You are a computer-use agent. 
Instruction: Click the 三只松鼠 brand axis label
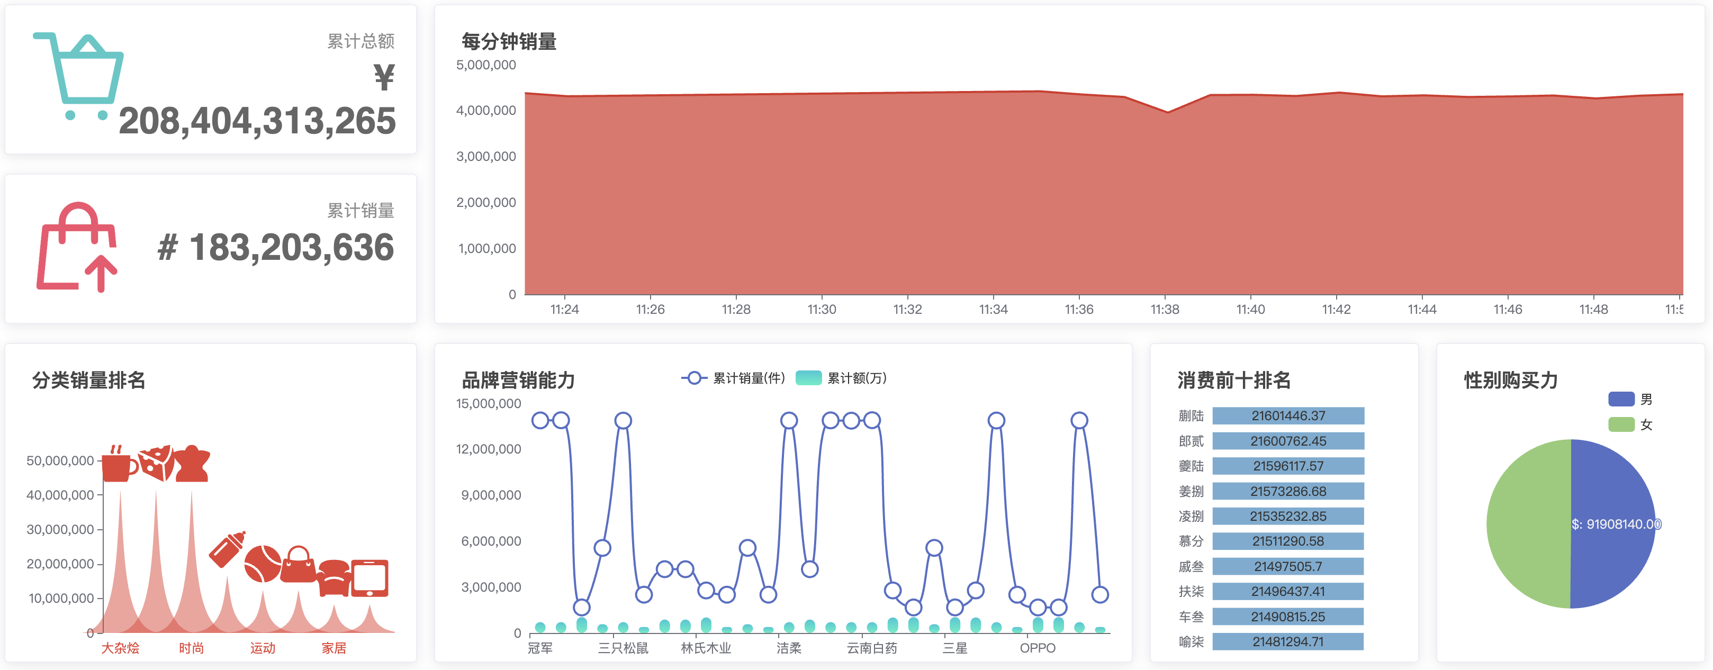point(623,648)
